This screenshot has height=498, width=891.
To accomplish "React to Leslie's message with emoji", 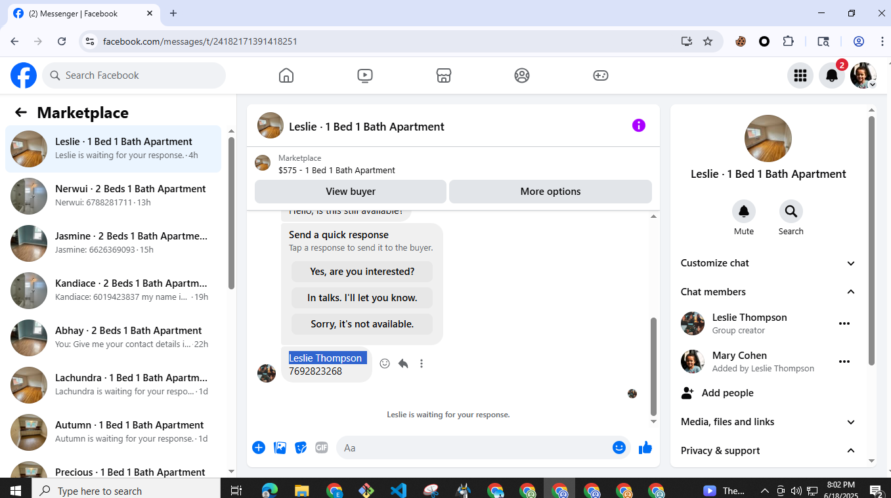I will (x=385, y=363).
